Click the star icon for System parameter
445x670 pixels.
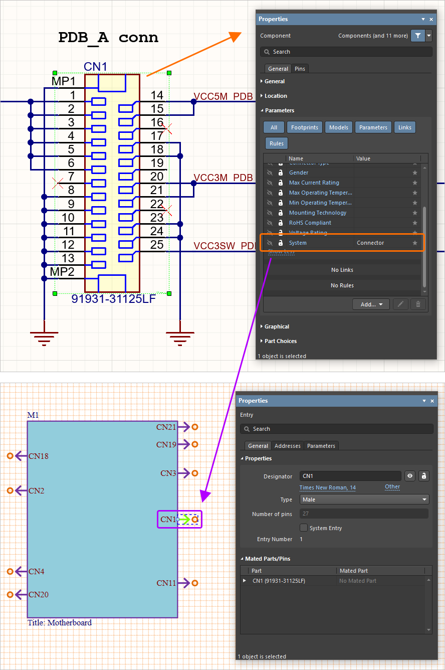click(x=415, y=243)
